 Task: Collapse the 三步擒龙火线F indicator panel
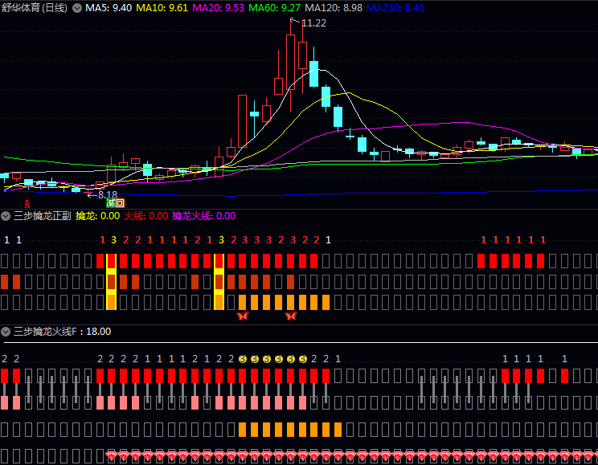6,331
